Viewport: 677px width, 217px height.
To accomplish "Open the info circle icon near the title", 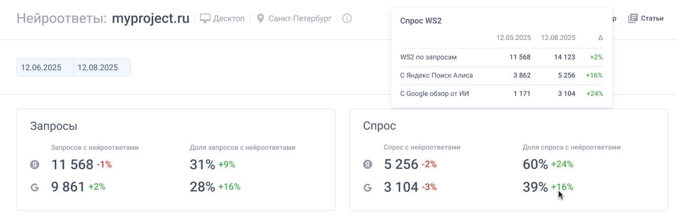I will 347,19.
